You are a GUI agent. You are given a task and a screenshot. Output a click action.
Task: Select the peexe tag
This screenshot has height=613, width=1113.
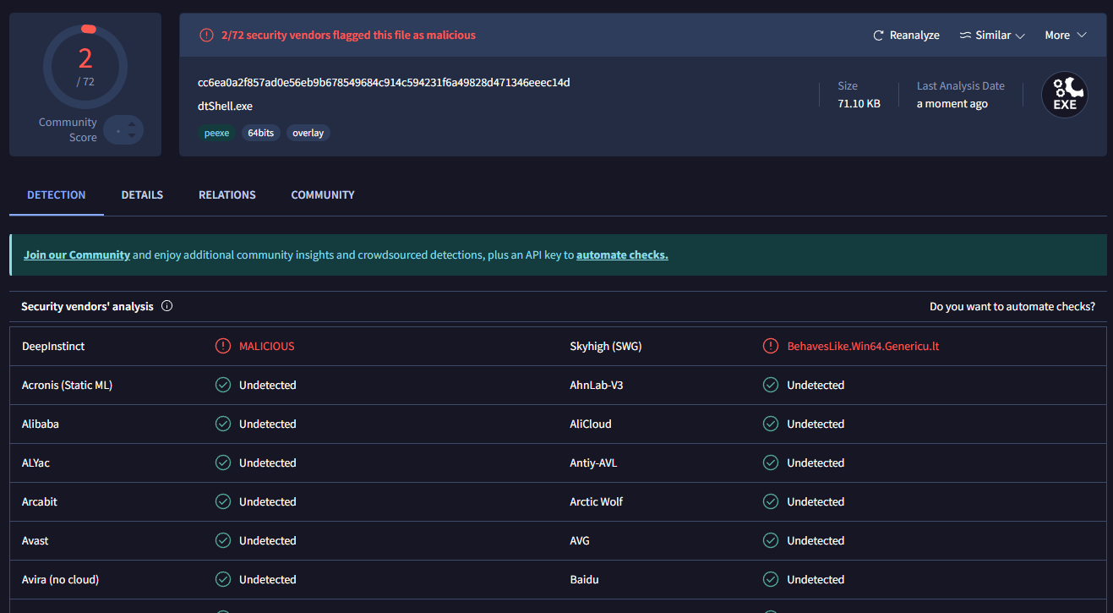click(x=217, y=133)
